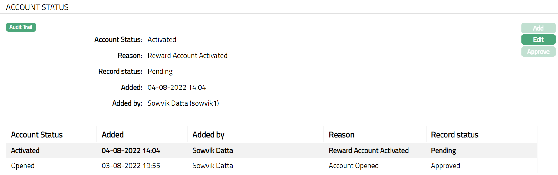Select the Opened status row

pyautogui.click(x=23, y=166)
